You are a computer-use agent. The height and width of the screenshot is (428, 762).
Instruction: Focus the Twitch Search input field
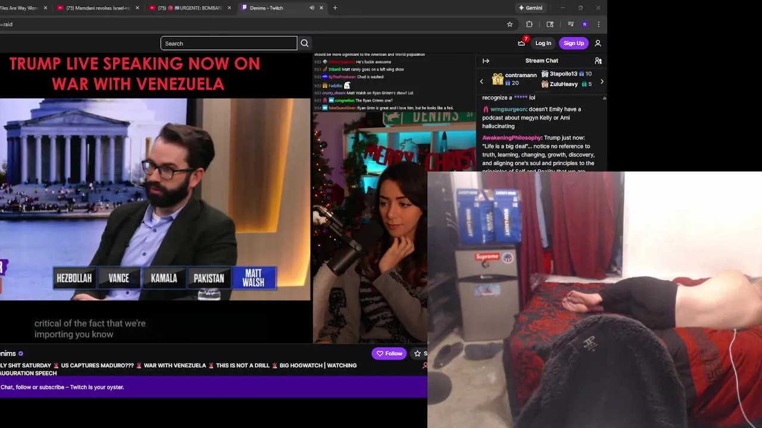[x=229, y=43]
